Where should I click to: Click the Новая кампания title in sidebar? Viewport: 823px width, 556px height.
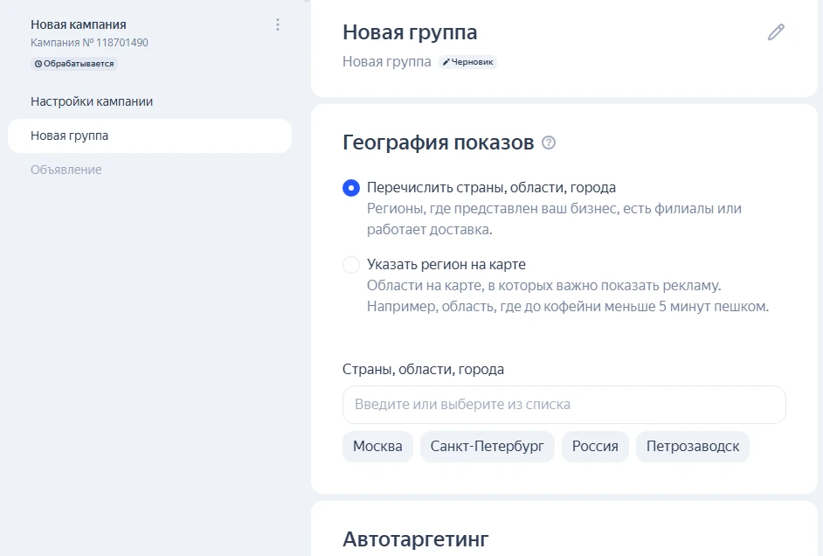79,24
